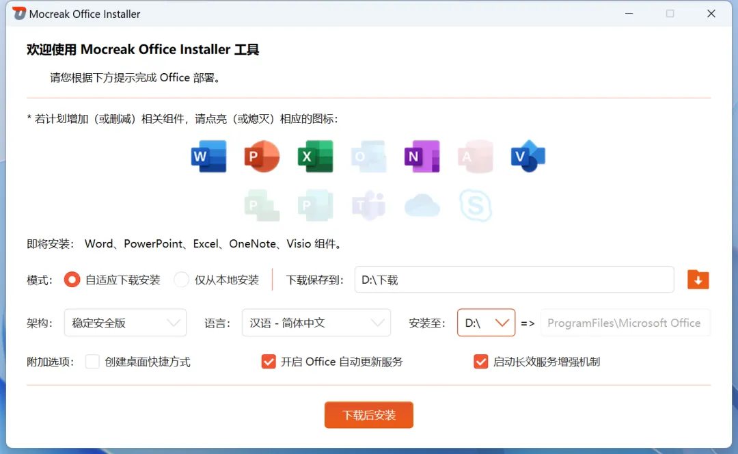
Task: Enable the dimmed Access component icon
Action: 476,157
